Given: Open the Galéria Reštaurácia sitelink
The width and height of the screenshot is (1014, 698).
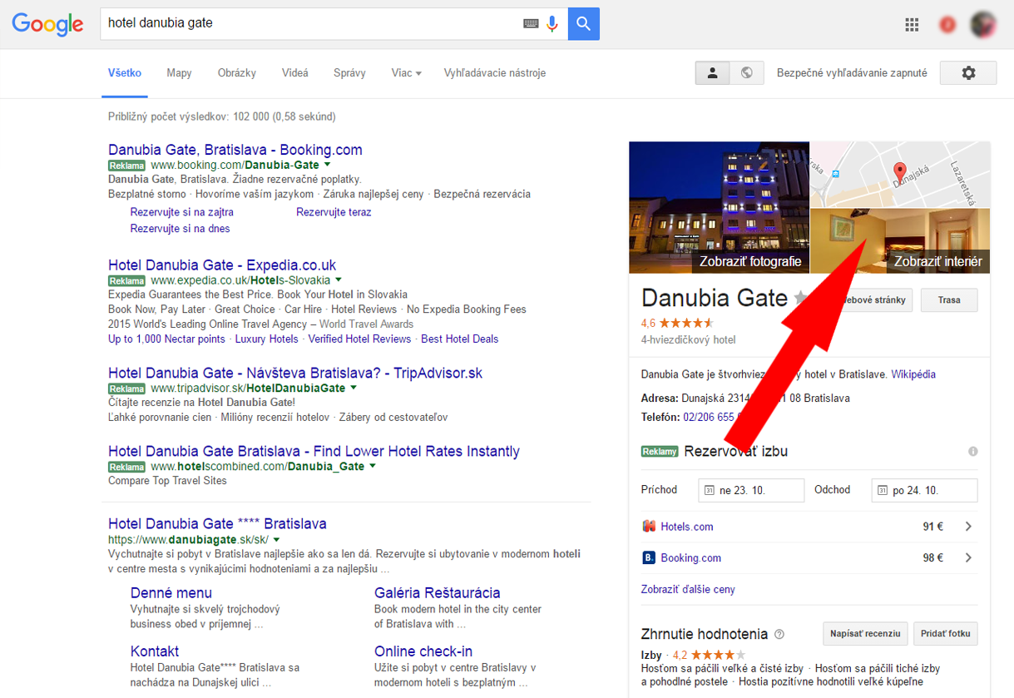Looking at the screenshot, I should [x=438, y=593].
